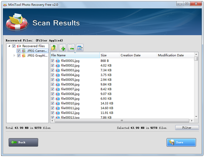The width and height of the screenshot is (205, 157).
Task: Click the check-all (green plus) toolbar icon
Action: click(x=62, y=48)
